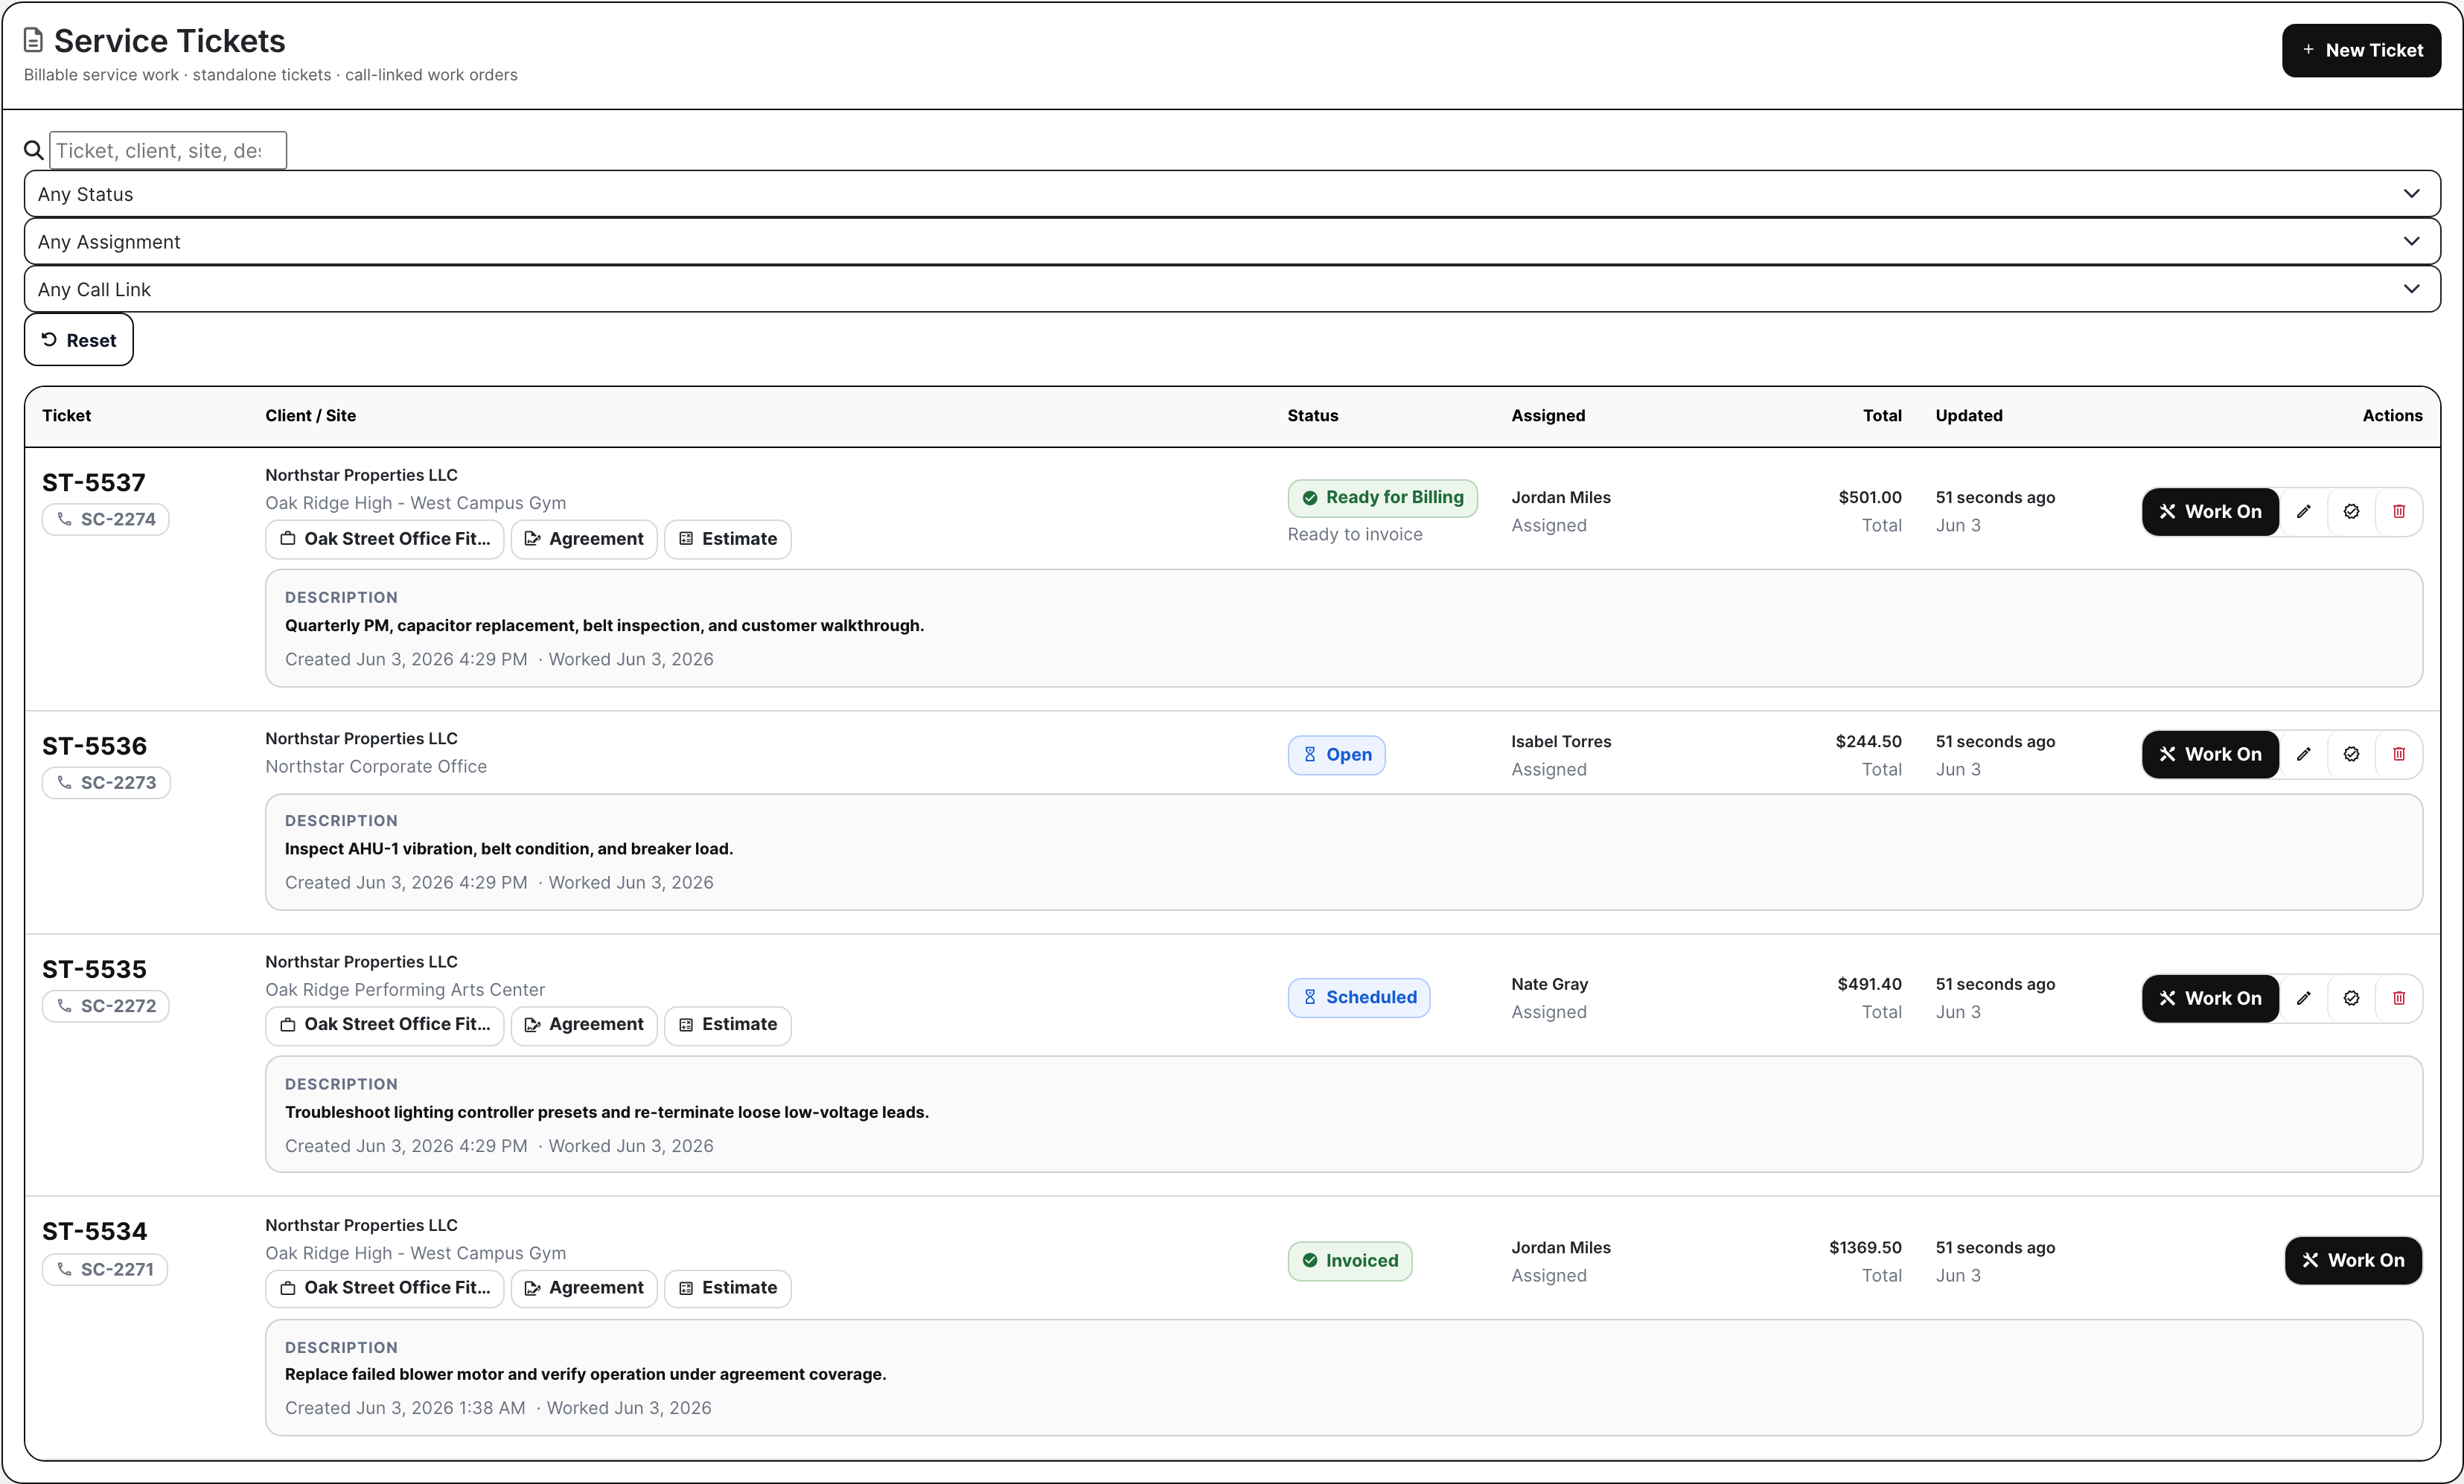Screen dimensions: 2464x1484
Task: Click Northstar Corporate Office site name
Action: (376, 767)
